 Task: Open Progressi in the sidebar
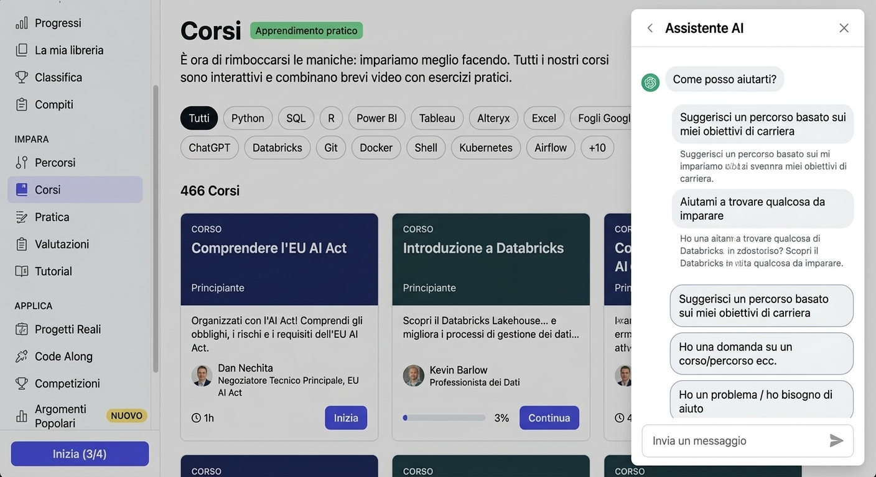[x=58, y=23]
